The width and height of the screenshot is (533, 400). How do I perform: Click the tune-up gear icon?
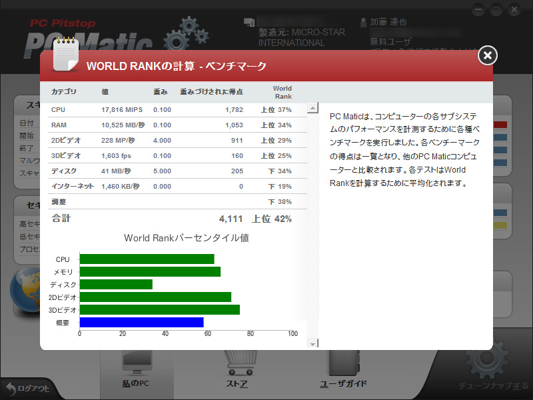pyautogui.click(x=487, y=359)
